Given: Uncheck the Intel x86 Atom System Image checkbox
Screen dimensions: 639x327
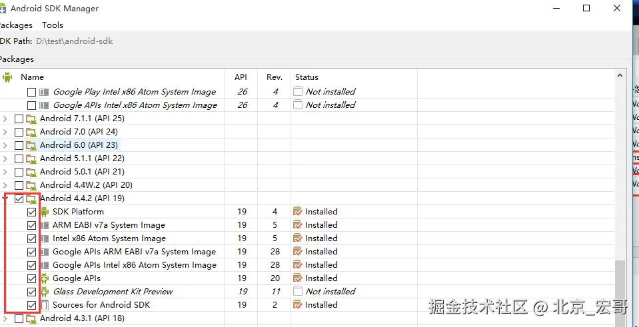Looking at the screenshot, I should 31,238.
